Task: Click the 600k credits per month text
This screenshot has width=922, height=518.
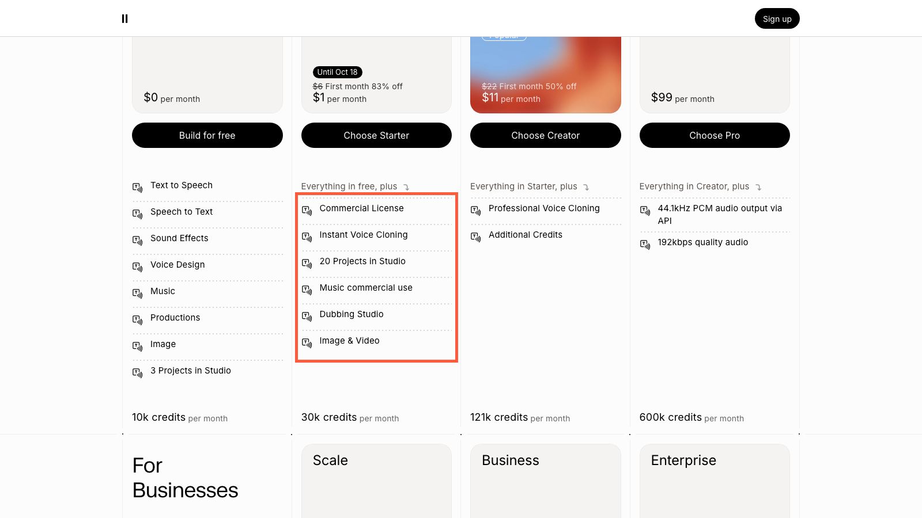Action: click(691, 417)
